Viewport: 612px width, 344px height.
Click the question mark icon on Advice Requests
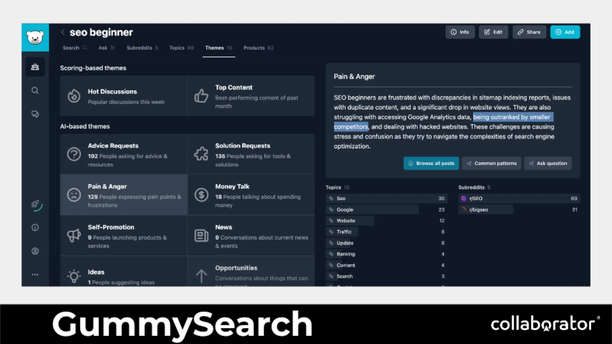click(x=74, y=154)
